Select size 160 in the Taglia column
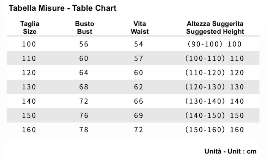 29,130
